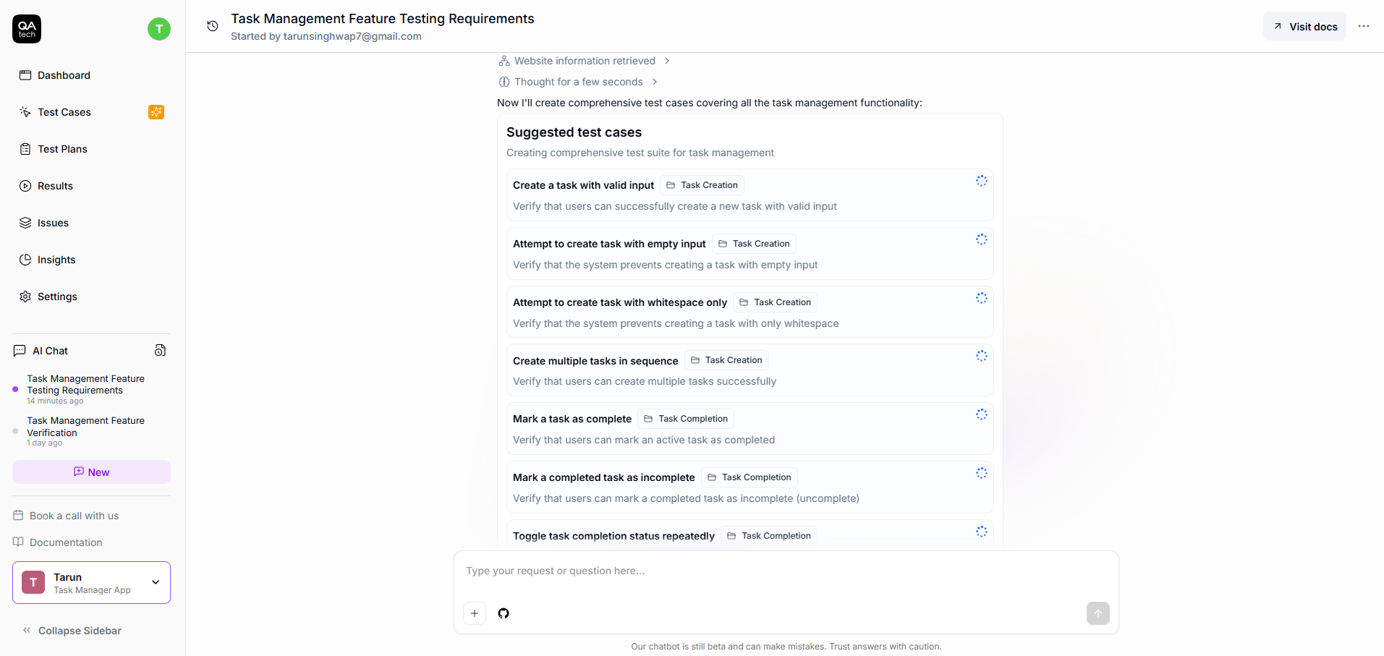Click Task Creation tag on multiple tasks case

click(x=726, y=360)
